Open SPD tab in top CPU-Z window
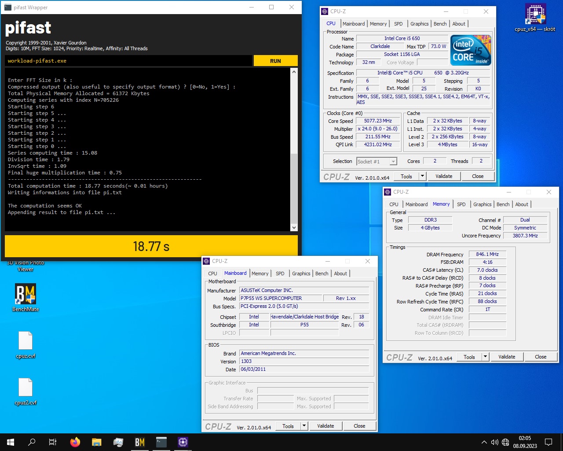Image resolution: width=563 pixels, height=451 pixels. point(398,24)
